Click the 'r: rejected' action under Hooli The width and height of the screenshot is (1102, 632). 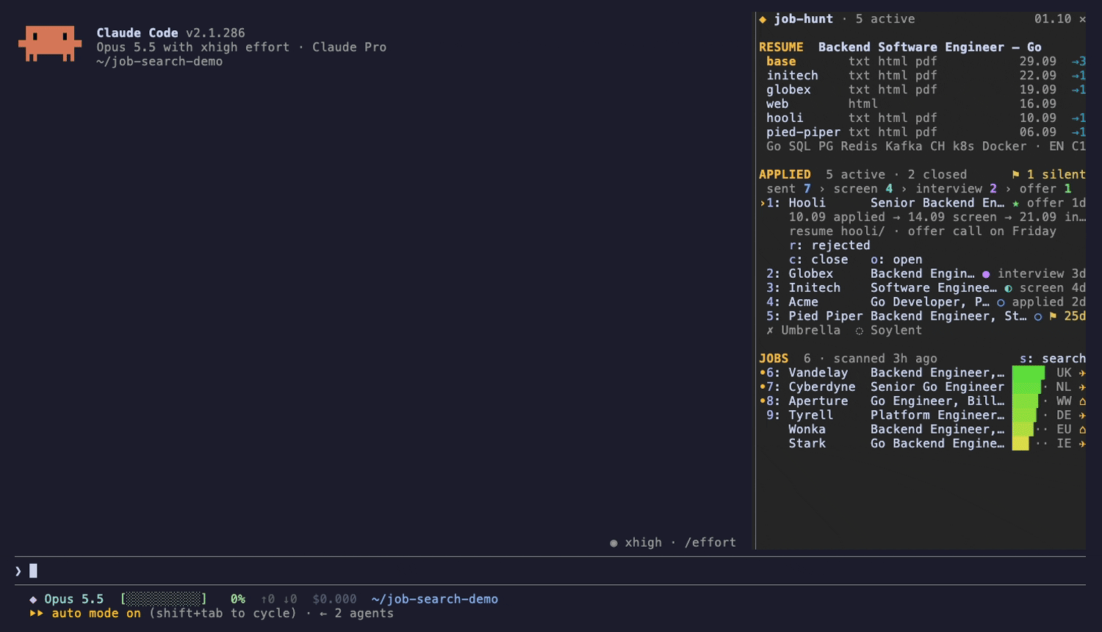829,245
